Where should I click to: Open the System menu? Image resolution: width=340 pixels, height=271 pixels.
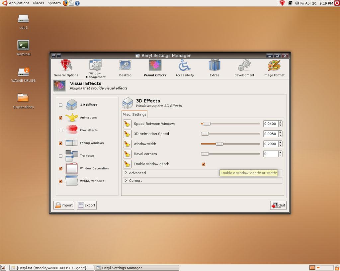(x=54, y=3)
